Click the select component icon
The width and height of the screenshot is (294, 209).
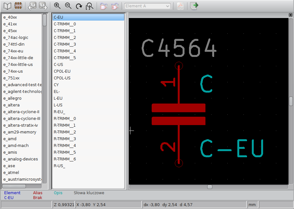click(x=18, y=6)
